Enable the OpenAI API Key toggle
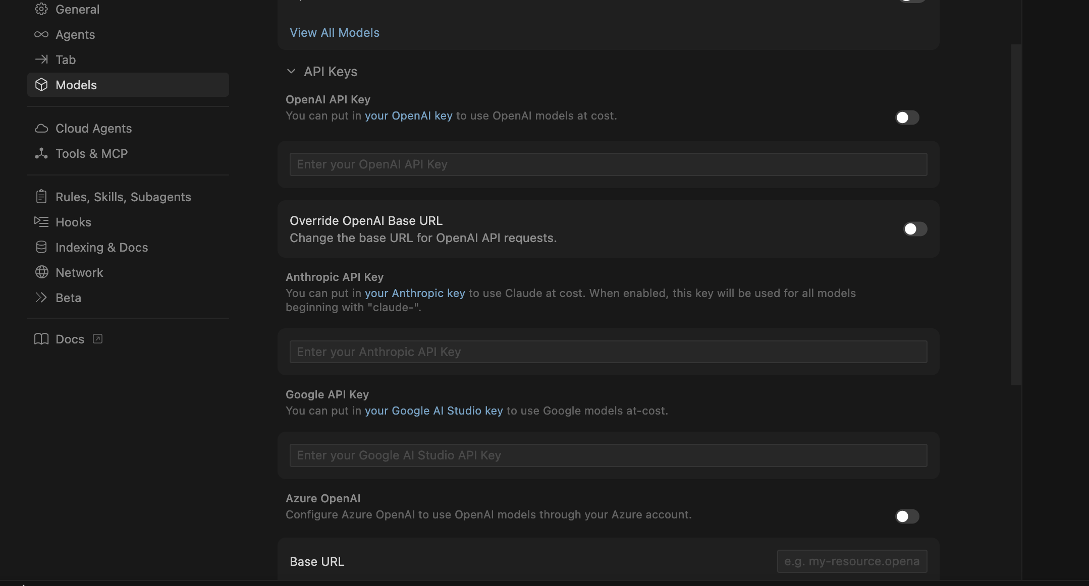 pyautogui.click(x=907, y=118)
